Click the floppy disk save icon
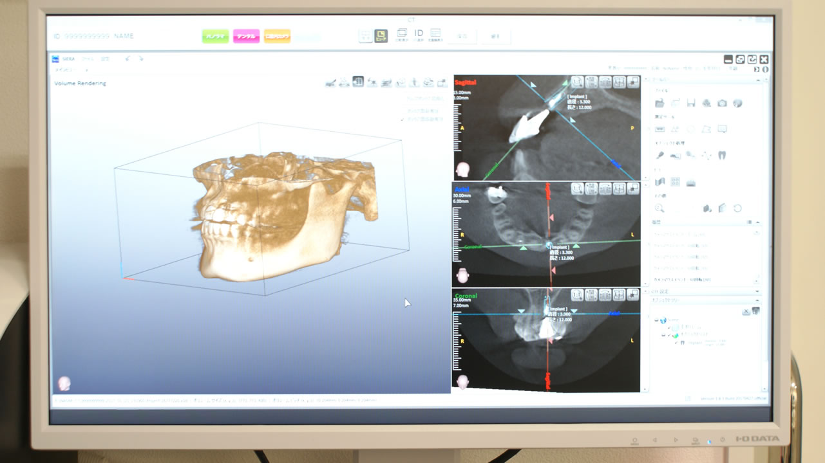 pyautogui.click(x=690, y=103)
